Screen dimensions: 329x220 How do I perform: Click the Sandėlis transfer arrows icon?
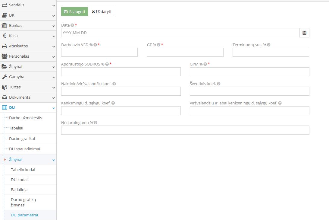click(5, 5)
